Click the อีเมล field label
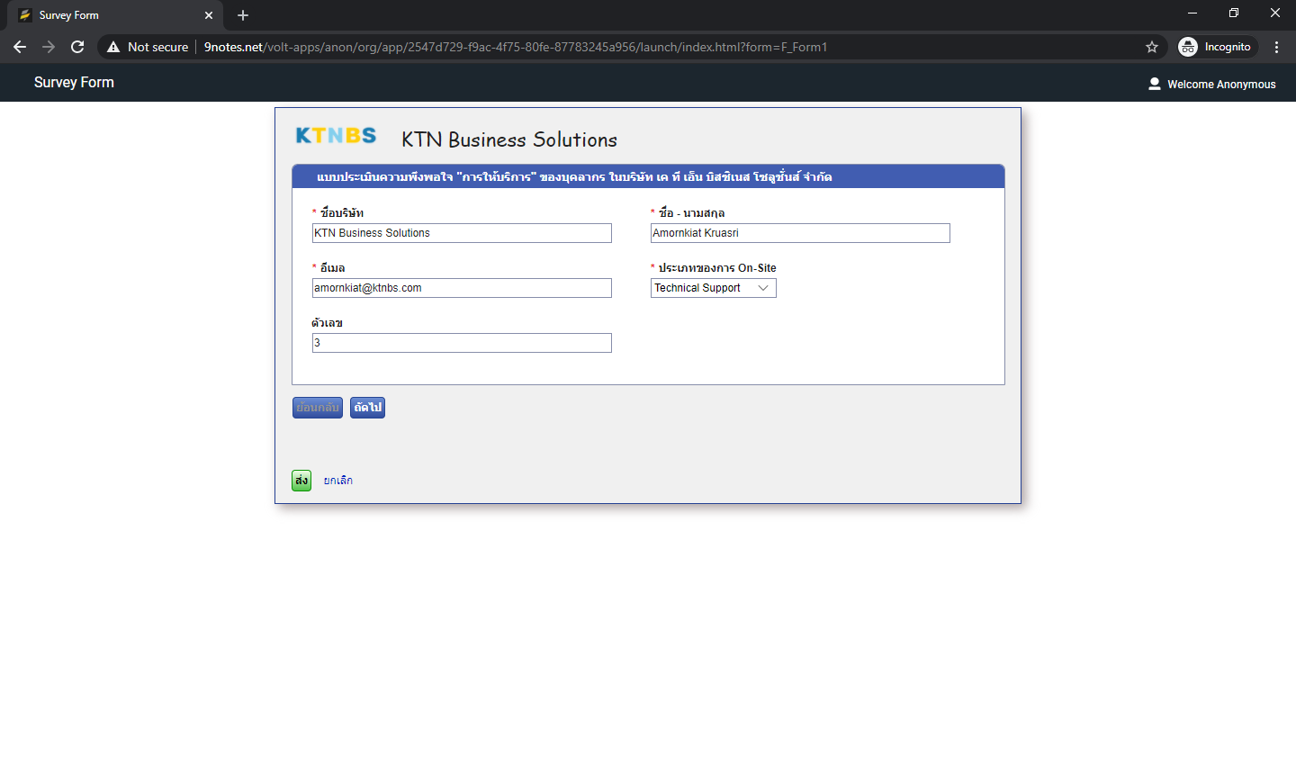This screenshot has width=1296, height=774. coord(332,268)
